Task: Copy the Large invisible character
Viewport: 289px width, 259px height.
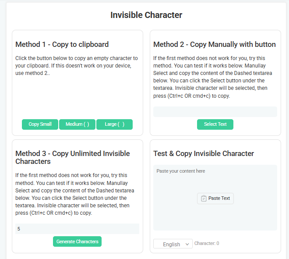Action: [x=114, y=124]
